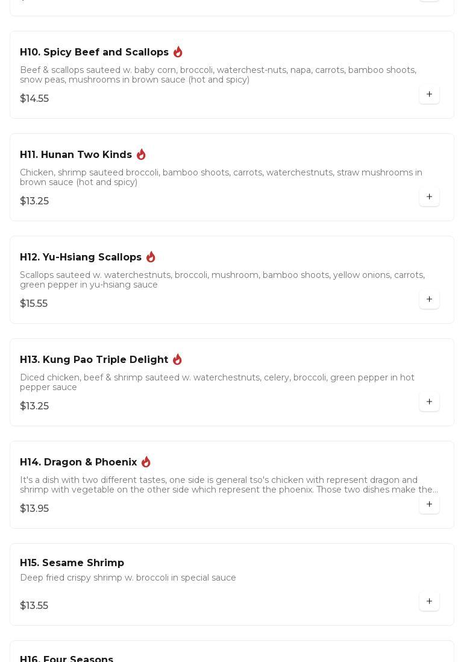
Task: View H14. Dragon & Phoenix item
Action: (x=78, y=462)
